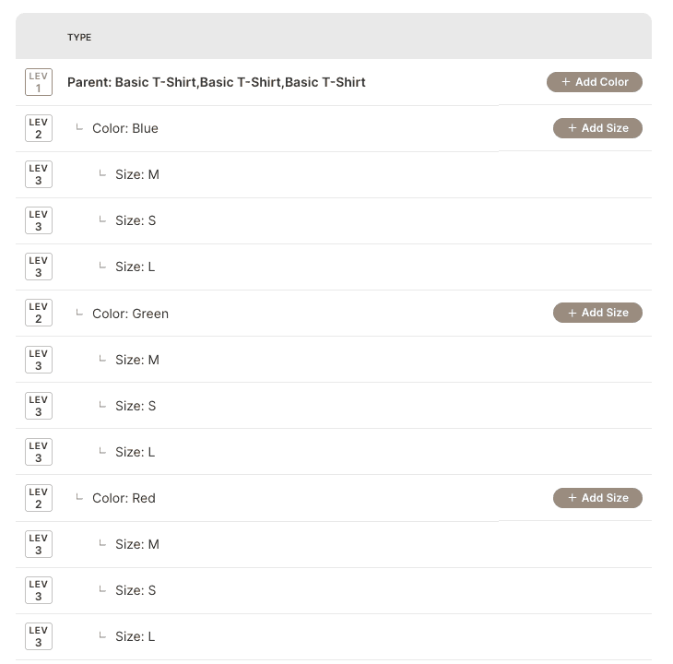
Task: Select Size: M under Color: Green
Action: pos(137,360)
